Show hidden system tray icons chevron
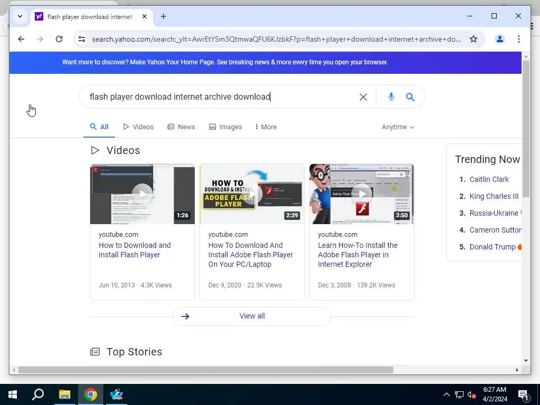 tap(446, 394)
